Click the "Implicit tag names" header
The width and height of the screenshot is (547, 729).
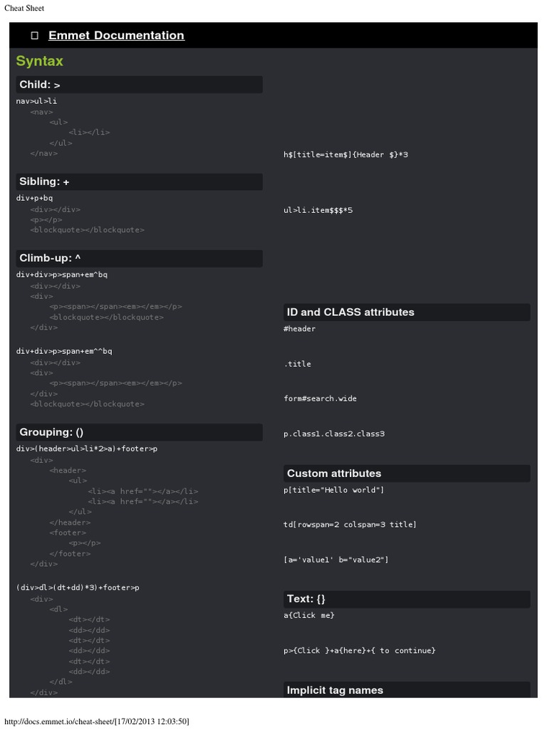pyautogui.click(x=335, y=690)
